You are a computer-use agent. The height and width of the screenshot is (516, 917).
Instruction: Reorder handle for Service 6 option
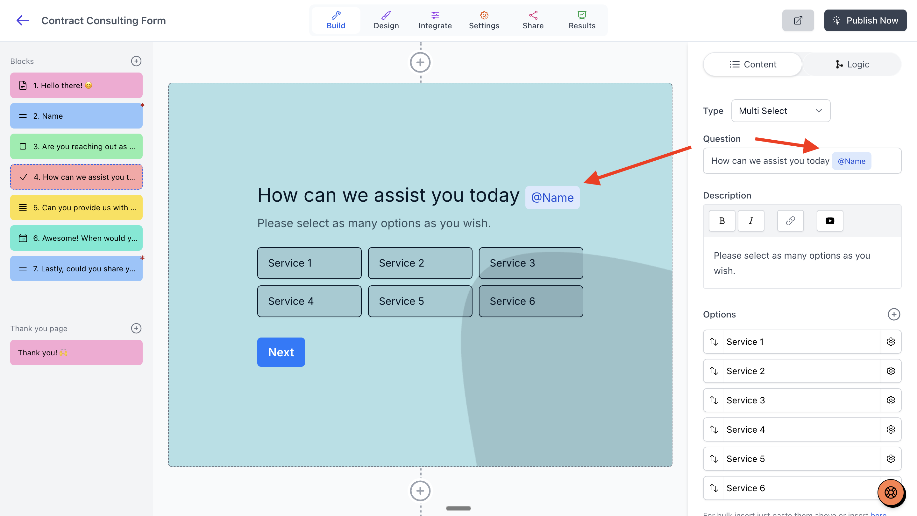(714, 488)
